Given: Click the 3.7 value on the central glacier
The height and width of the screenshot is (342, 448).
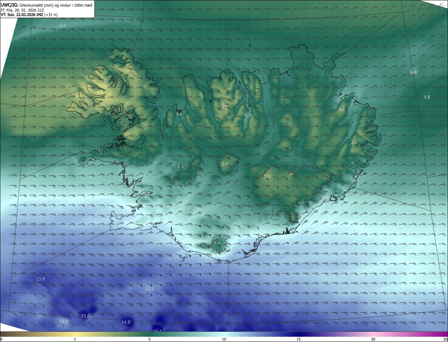Looking at the screenshot, I should tap(225, 164).
